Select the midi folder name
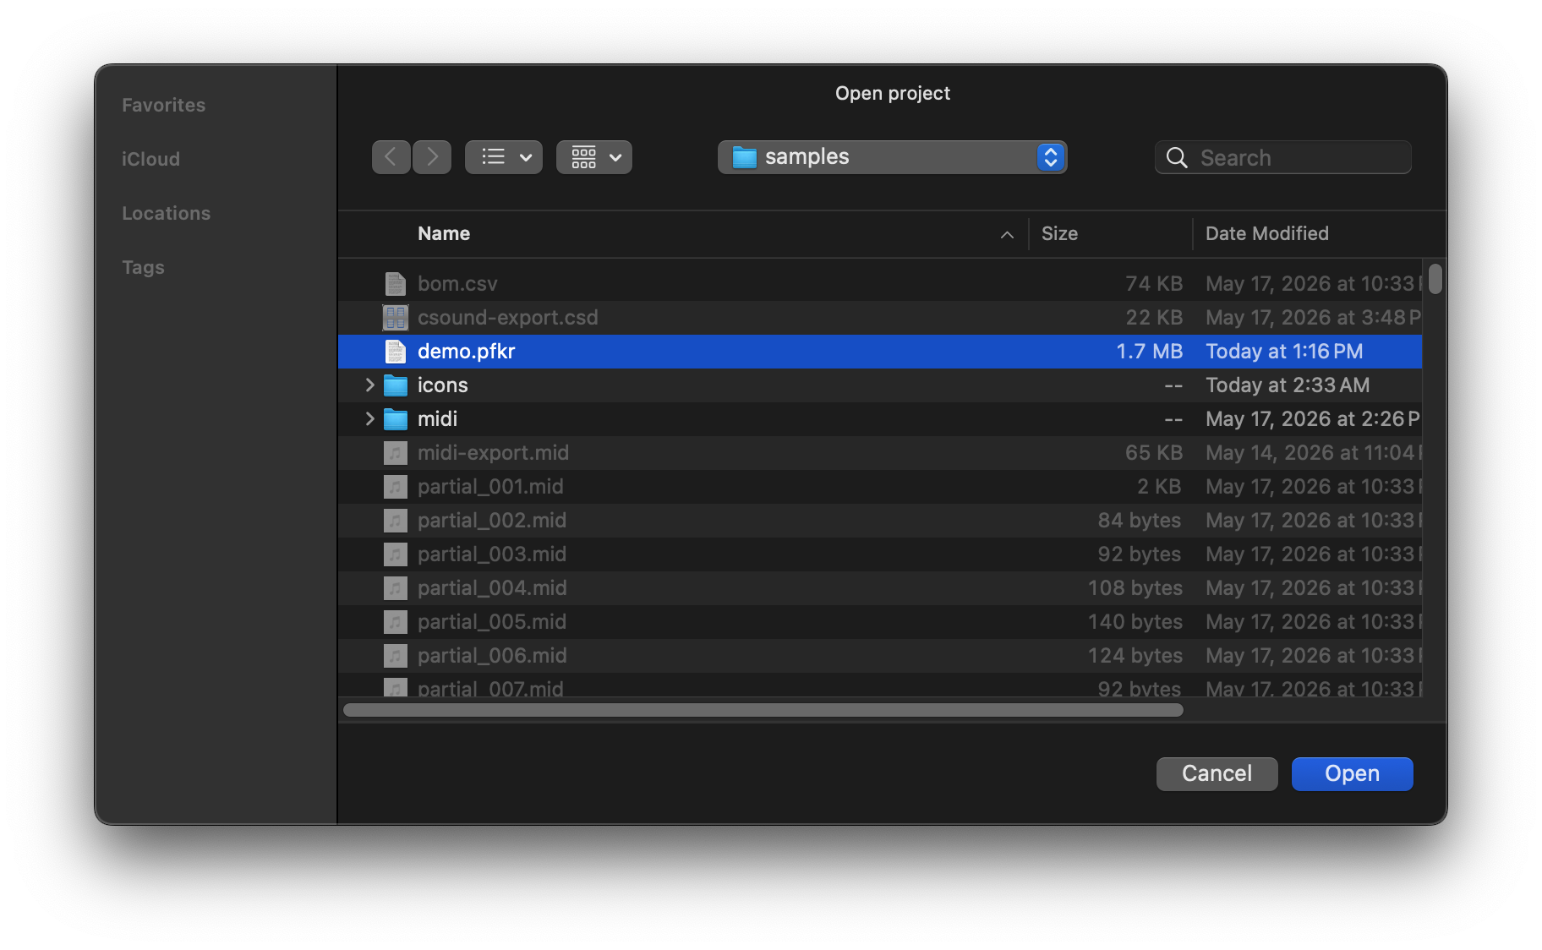Image resolution: width=1542 pixels, height=950 pixels. tap(438, 419)
